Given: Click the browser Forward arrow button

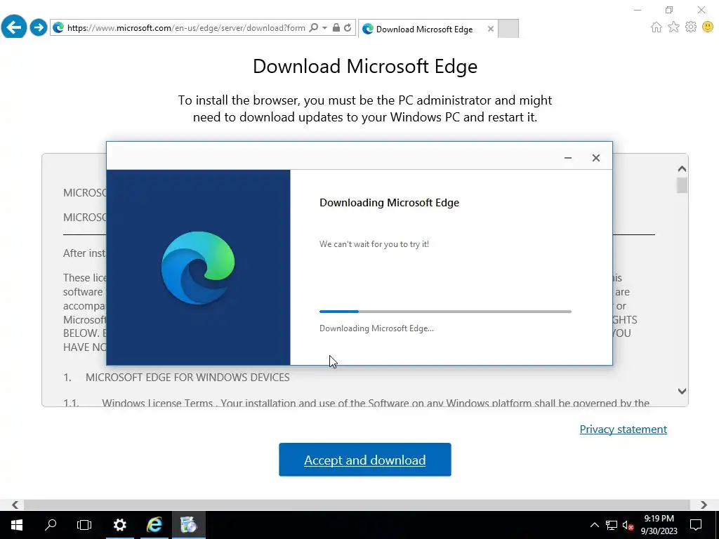Looking at the screenshot, I should pos(39,27).
